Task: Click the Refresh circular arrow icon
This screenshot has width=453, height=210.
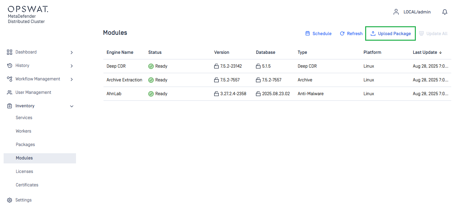Action: click(342, 33)
